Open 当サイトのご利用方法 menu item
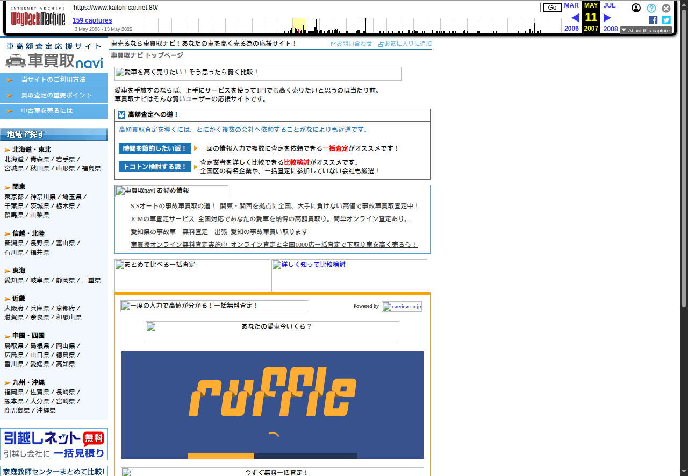The image size is (688, 476). coord(53,80)
